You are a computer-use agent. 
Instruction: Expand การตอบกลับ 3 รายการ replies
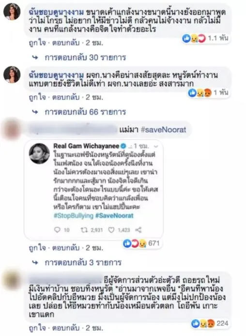point(83,262)
